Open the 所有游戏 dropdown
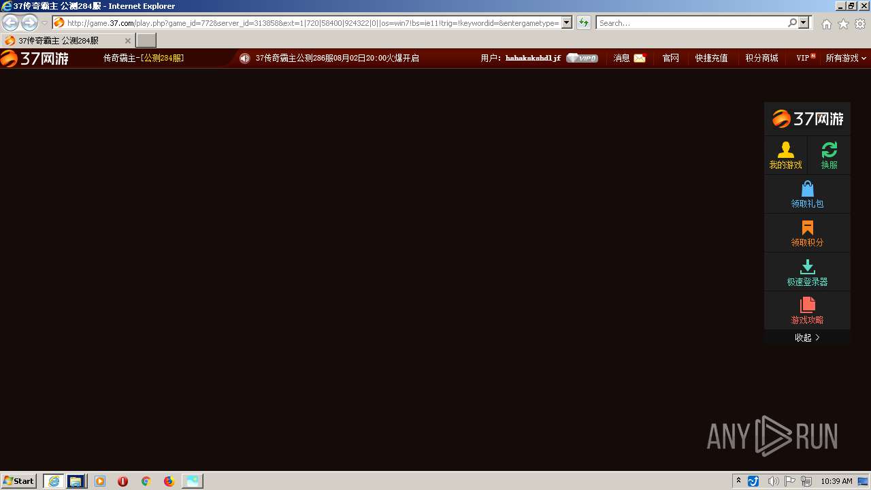This screenshot has height=490, width=871. click(x=846, y=59)
